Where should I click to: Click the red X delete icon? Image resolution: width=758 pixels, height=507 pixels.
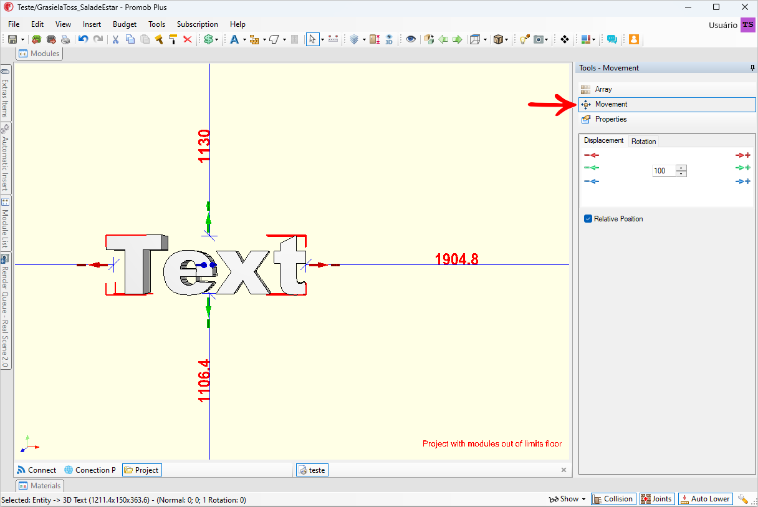pyautogui.click(x=187, y=39)
